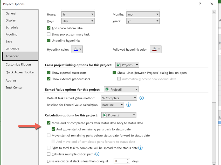
Task: Uncheck Show external predecessors
Action: pyautogui.click(x=49, y=79)
